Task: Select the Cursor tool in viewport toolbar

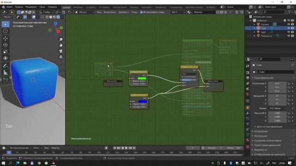Action: pyautogui.click(x=5, y=31)
